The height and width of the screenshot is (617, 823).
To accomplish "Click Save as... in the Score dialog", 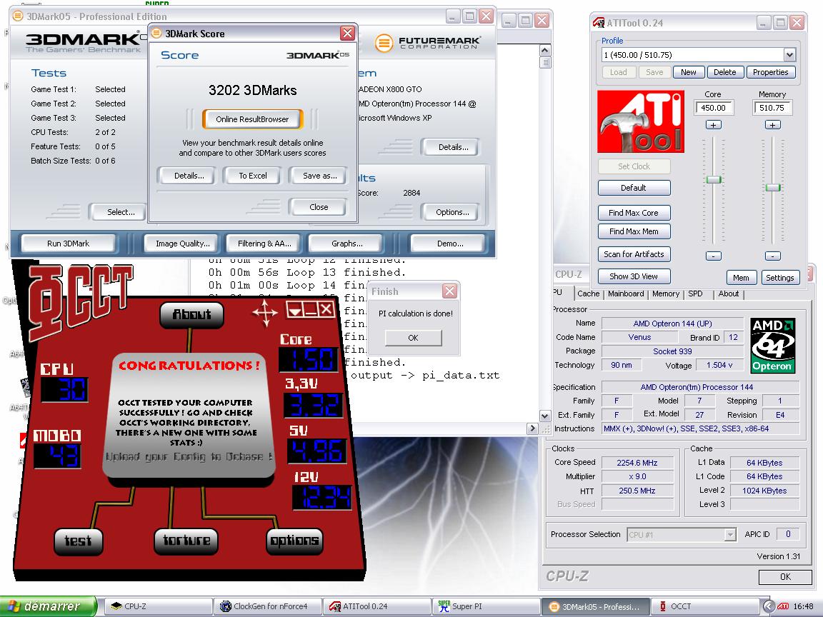I will 319,176.
